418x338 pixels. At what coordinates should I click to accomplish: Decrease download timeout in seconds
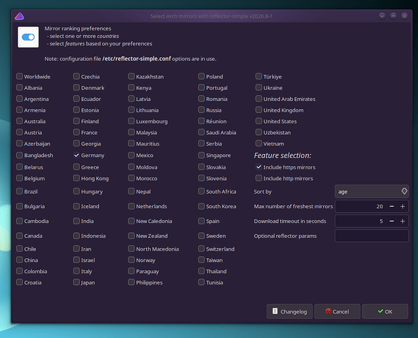click(x=392, y=221)
